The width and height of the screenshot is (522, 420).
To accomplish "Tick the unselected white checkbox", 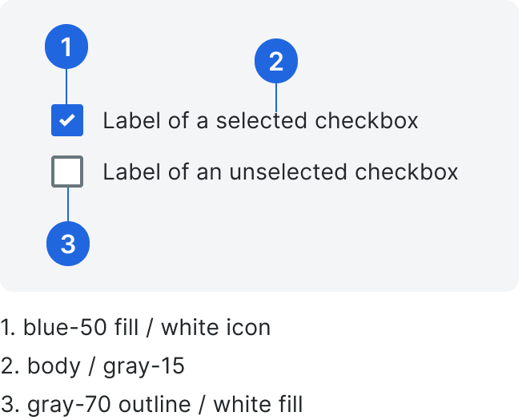I will click(x=67, y=172).
